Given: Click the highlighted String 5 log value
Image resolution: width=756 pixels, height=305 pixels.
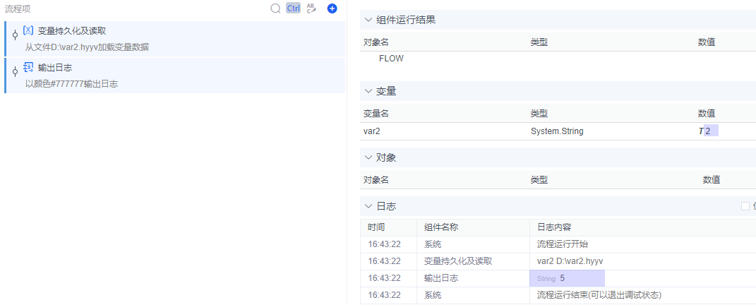Looking at the screenshot, I should [567, 278].
